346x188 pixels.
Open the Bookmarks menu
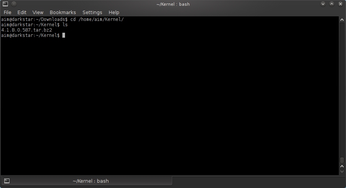click(x=63, y=12)
